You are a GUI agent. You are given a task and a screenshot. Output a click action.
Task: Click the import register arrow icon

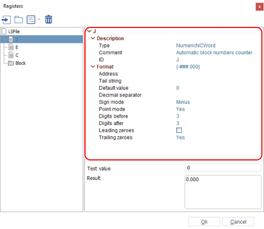point(6,20)
